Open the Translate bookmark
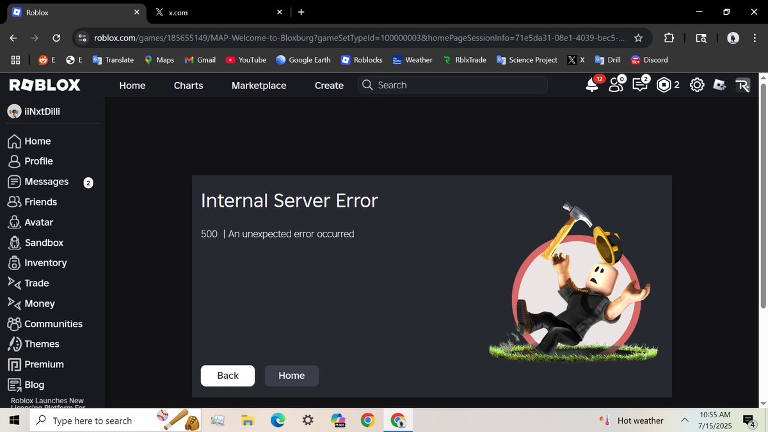Screen dimensions: 768x432 (113, 60)
